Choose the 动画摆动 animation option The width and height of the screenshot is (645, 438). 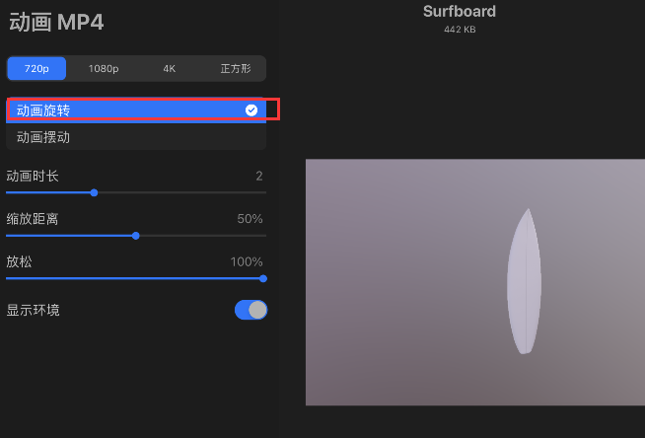43,137
